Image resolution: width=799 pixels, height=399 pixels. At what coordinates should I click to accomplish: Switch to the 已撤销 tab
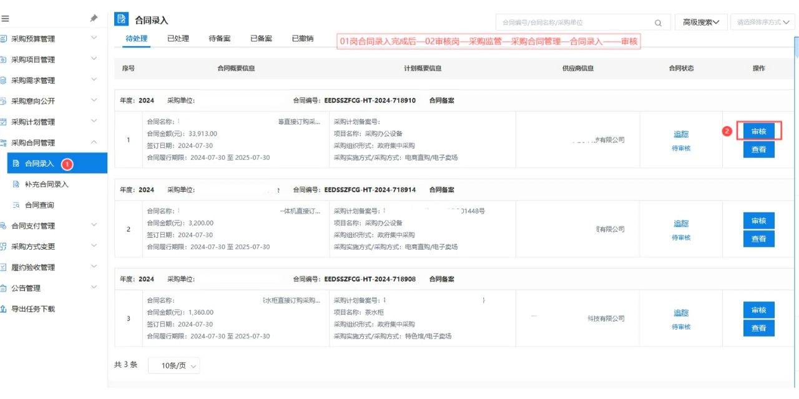(303, 39)
